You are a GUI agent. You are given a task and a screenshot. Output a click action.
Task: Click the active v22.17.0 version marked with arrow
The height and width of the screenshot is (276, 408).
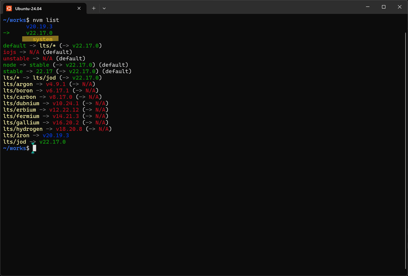coord(40,33)
